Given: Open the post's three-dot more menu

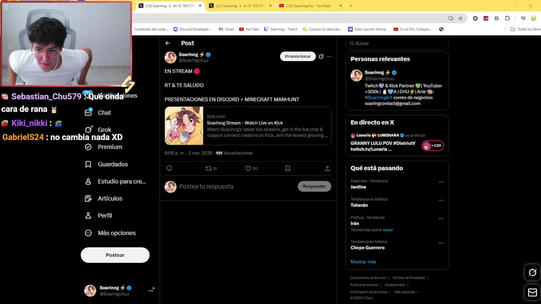Looking at the screenshot, I should pyautogui.click(x=329, y=56).
